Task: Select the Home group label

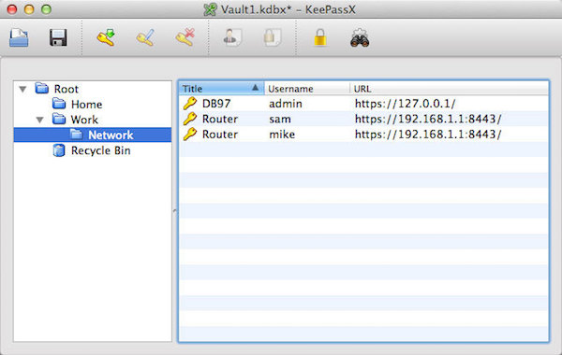Action: [87, 105]
